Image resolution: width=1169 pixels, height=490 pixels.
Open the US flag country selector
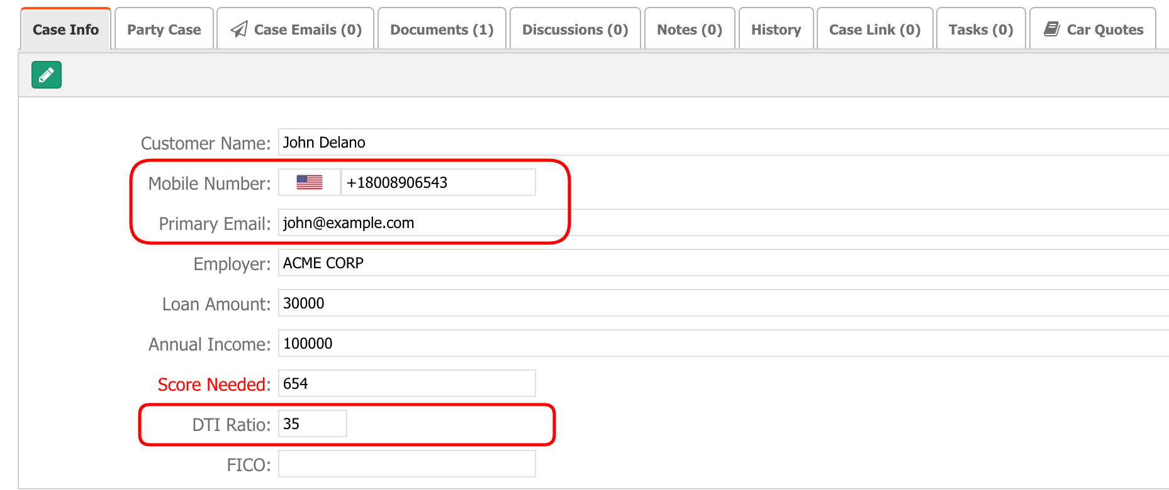(309, 182)
